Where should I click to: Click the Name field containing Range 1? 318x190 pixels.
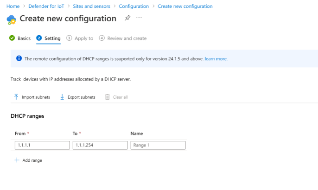[x=158, y=145]
